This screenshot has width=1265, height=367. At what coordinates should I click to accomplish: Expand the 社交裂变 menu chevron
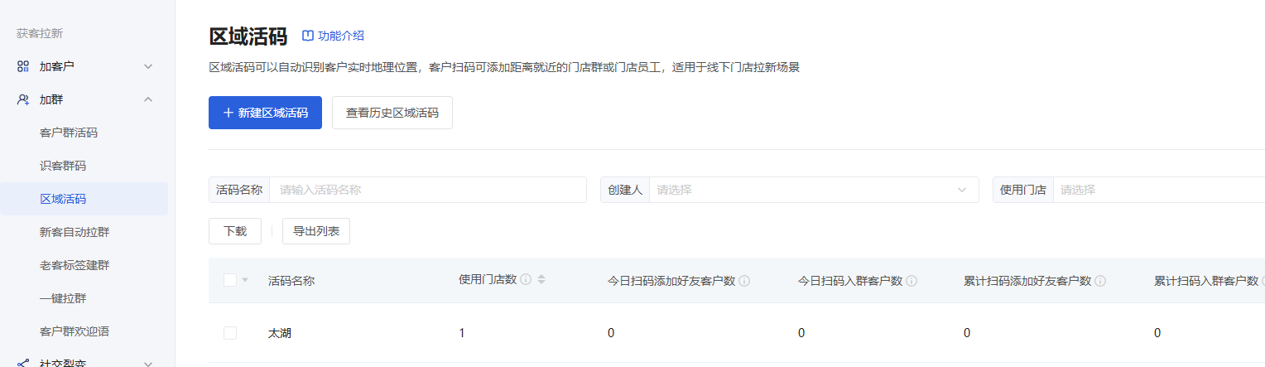(148, 363)
